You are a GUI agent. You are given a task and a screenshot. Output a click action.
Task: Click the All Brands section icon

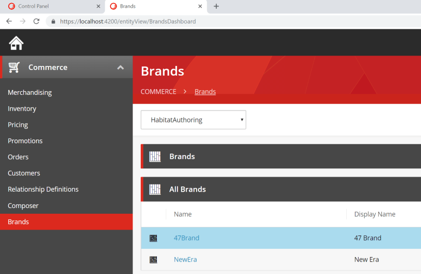click(155, 190)
